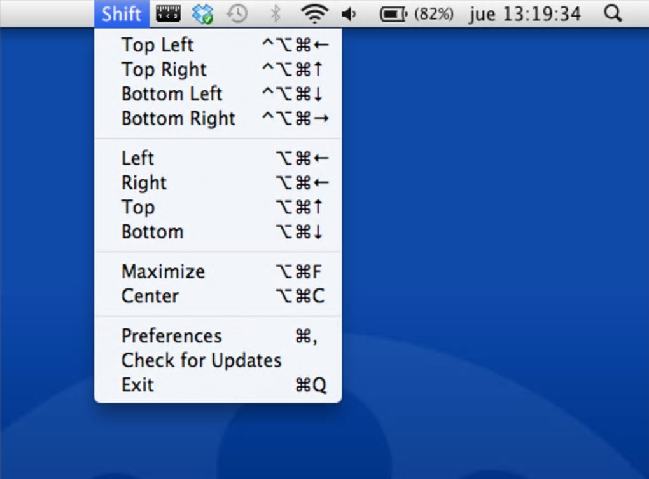Click the Bluetooth status icon
Viewport: 649px width, 479px height.
275,13
